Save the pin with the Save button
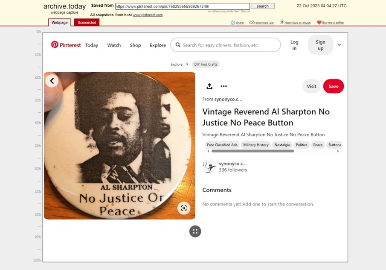The width and height of the screenshot is (386, 270). (x=334, y=86)
